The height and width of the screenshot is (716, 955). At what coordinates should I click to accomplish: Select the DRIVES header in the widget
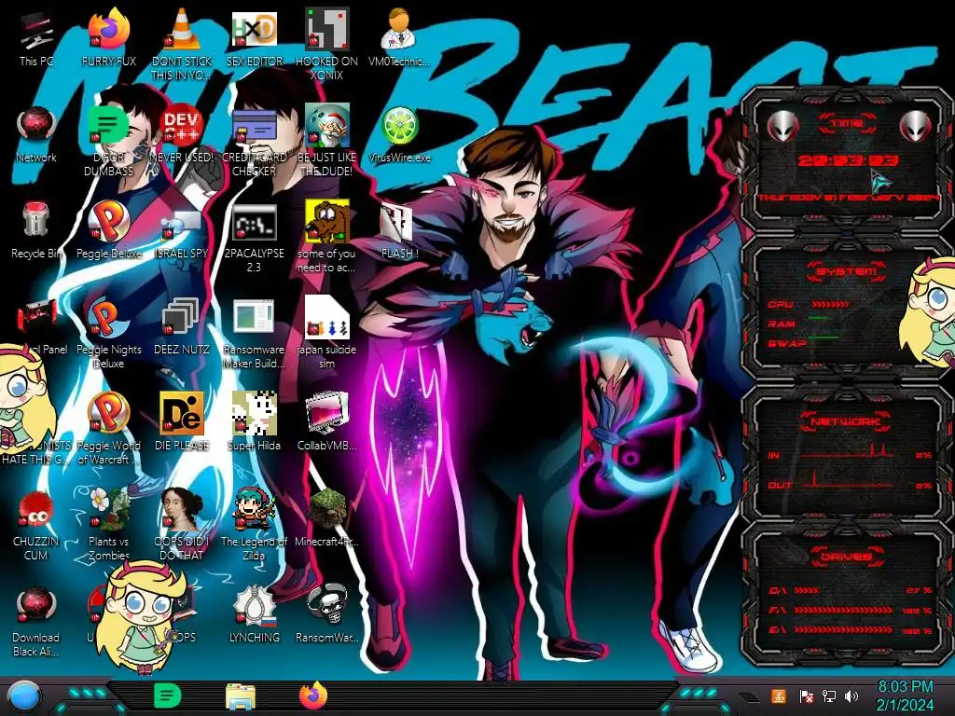846,557
